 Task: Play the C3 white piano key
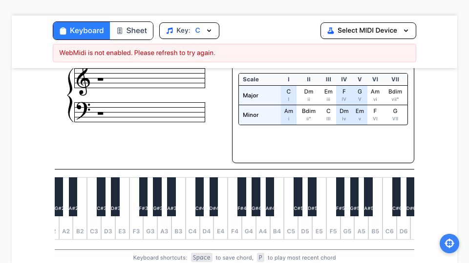pos(94,228)
